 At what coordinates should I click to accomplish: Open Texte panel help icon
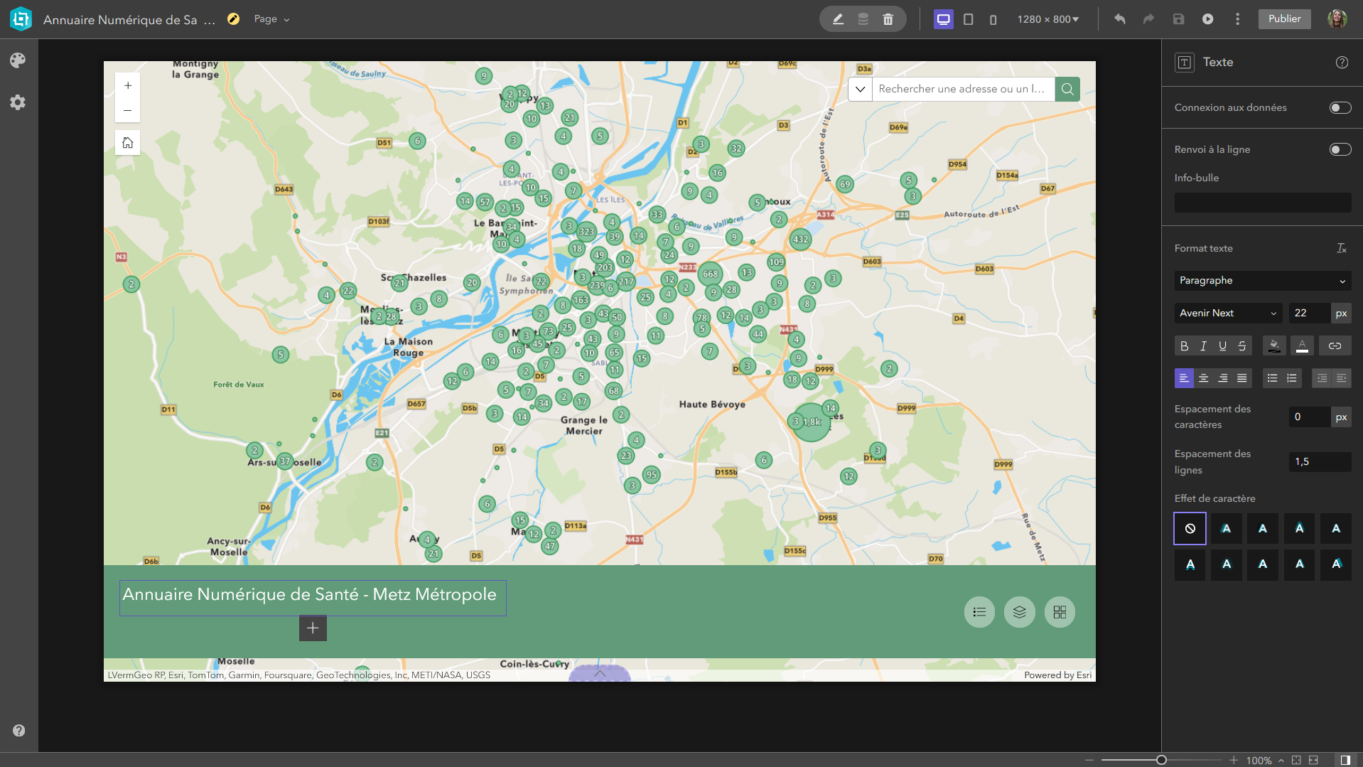pos(1342,63)
